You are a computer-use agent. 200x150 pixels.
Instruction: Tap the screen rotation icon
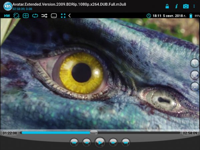[x=16, y=16]
